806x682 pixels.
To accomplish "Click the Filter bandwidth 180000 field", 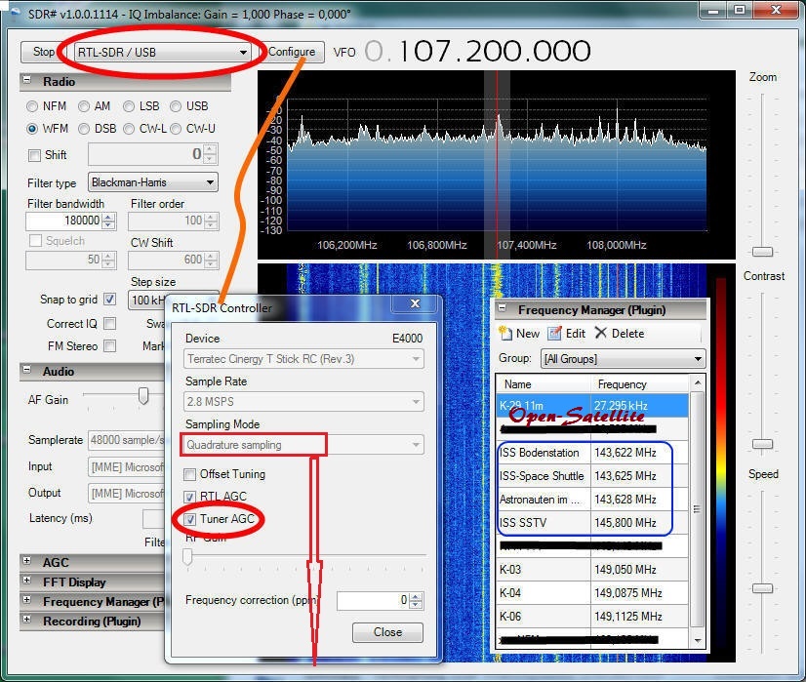I will tap(63, 221).
